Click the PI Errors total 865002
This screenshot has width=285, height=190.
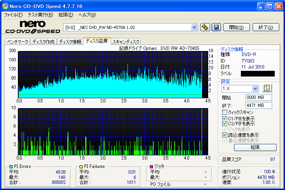pos(59,182)
